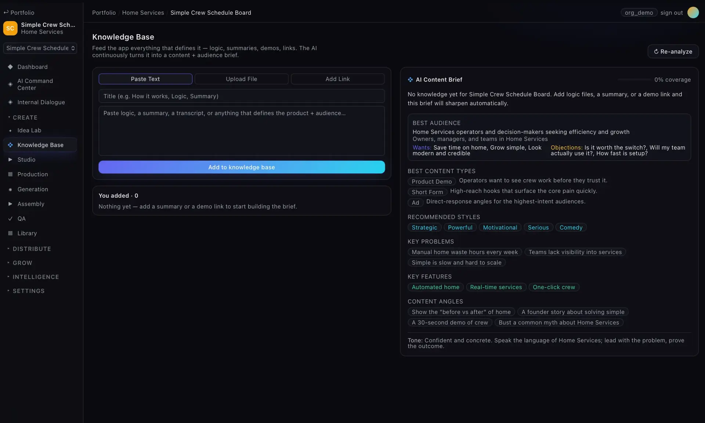
Task: Click the AI Content Brief sparkle icon
Action: (x=410, y=80)
